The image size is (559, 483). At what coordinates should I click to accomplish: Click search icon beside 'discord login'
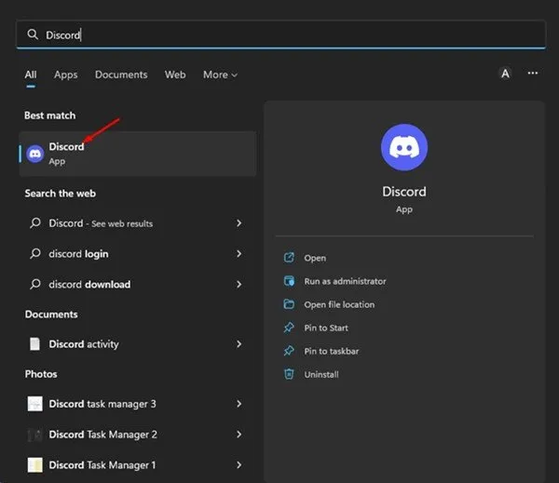click(x=35, y=254)
